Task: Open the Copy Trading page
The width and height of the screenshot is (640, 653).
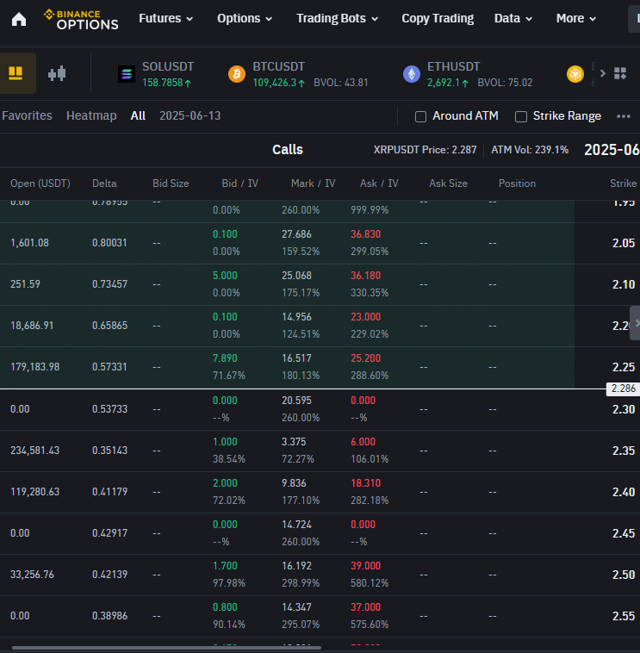Action: point(438,18)
